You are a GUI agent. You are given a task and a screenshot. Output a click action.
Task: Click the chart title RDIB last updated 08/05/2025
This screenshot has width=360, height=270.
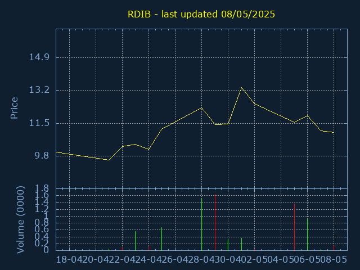click(201, 14)
